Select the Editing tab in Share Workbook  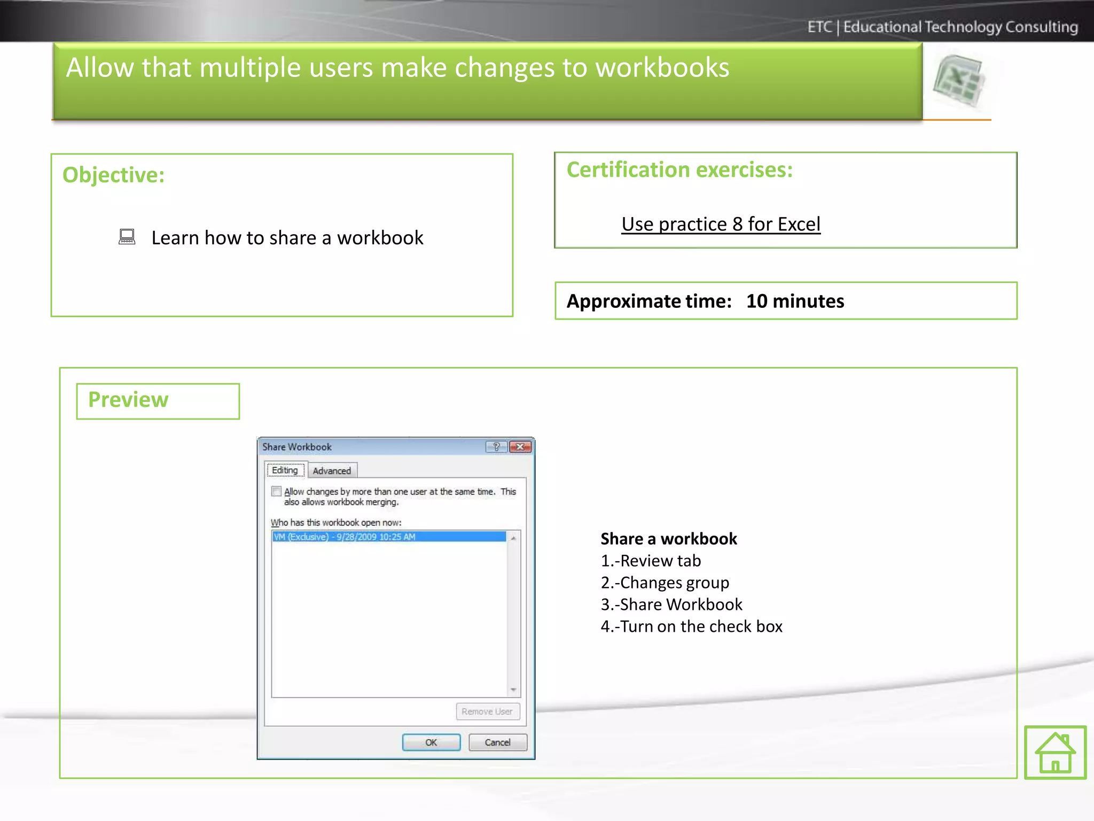(285, 470)
